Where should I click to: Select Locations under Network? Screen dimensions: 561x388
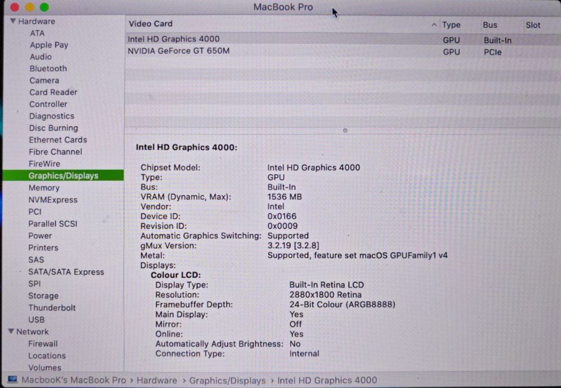[47, 356]
